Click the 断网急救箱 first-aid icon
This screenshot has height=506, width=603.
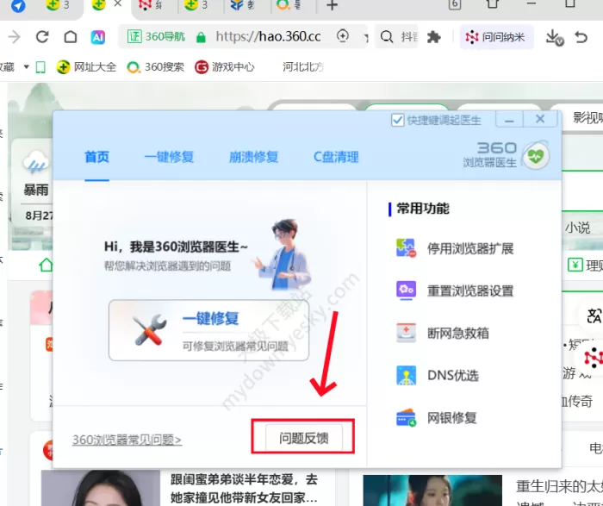coord(406,333)
